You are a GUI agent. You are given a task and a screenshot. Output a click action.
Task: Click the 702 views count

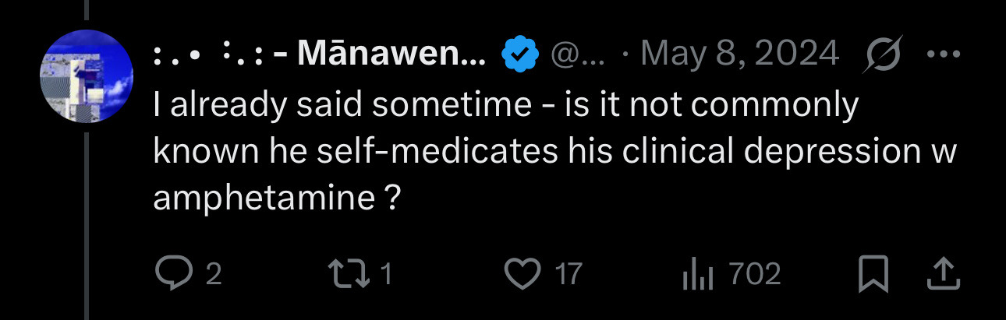point(754,274)
